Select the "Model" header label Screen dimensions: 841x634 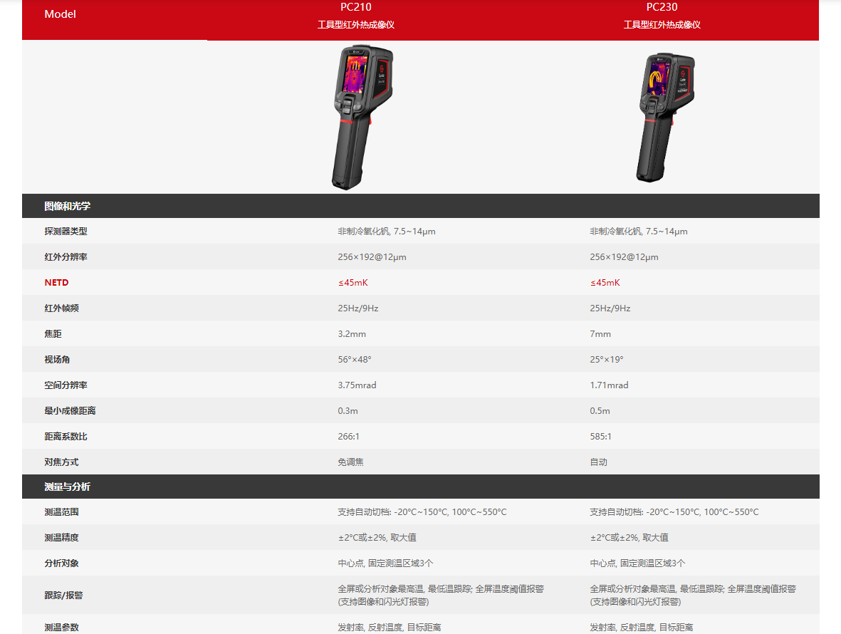[60, 14]
